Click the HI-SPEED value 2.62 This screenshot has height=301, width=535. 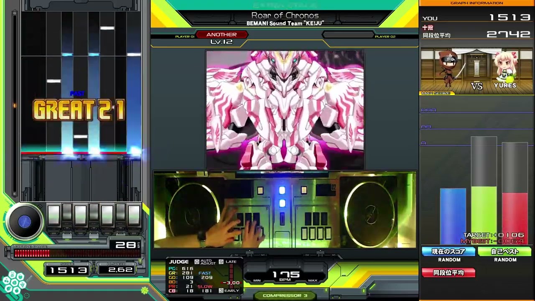point(120,270)
